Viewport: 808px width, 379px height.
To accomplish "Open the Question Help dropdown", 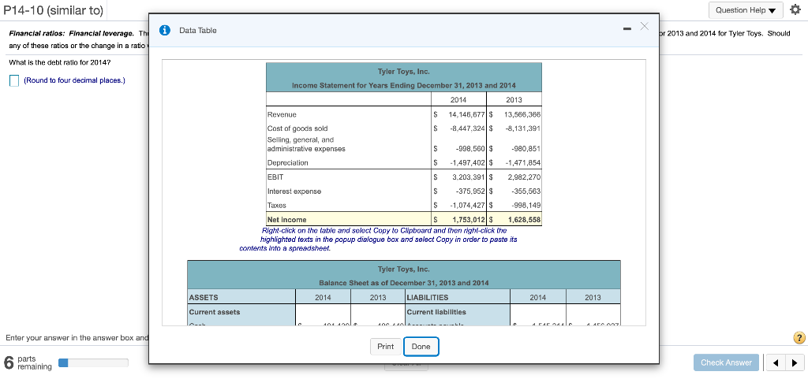I will (x=745, y=10).
